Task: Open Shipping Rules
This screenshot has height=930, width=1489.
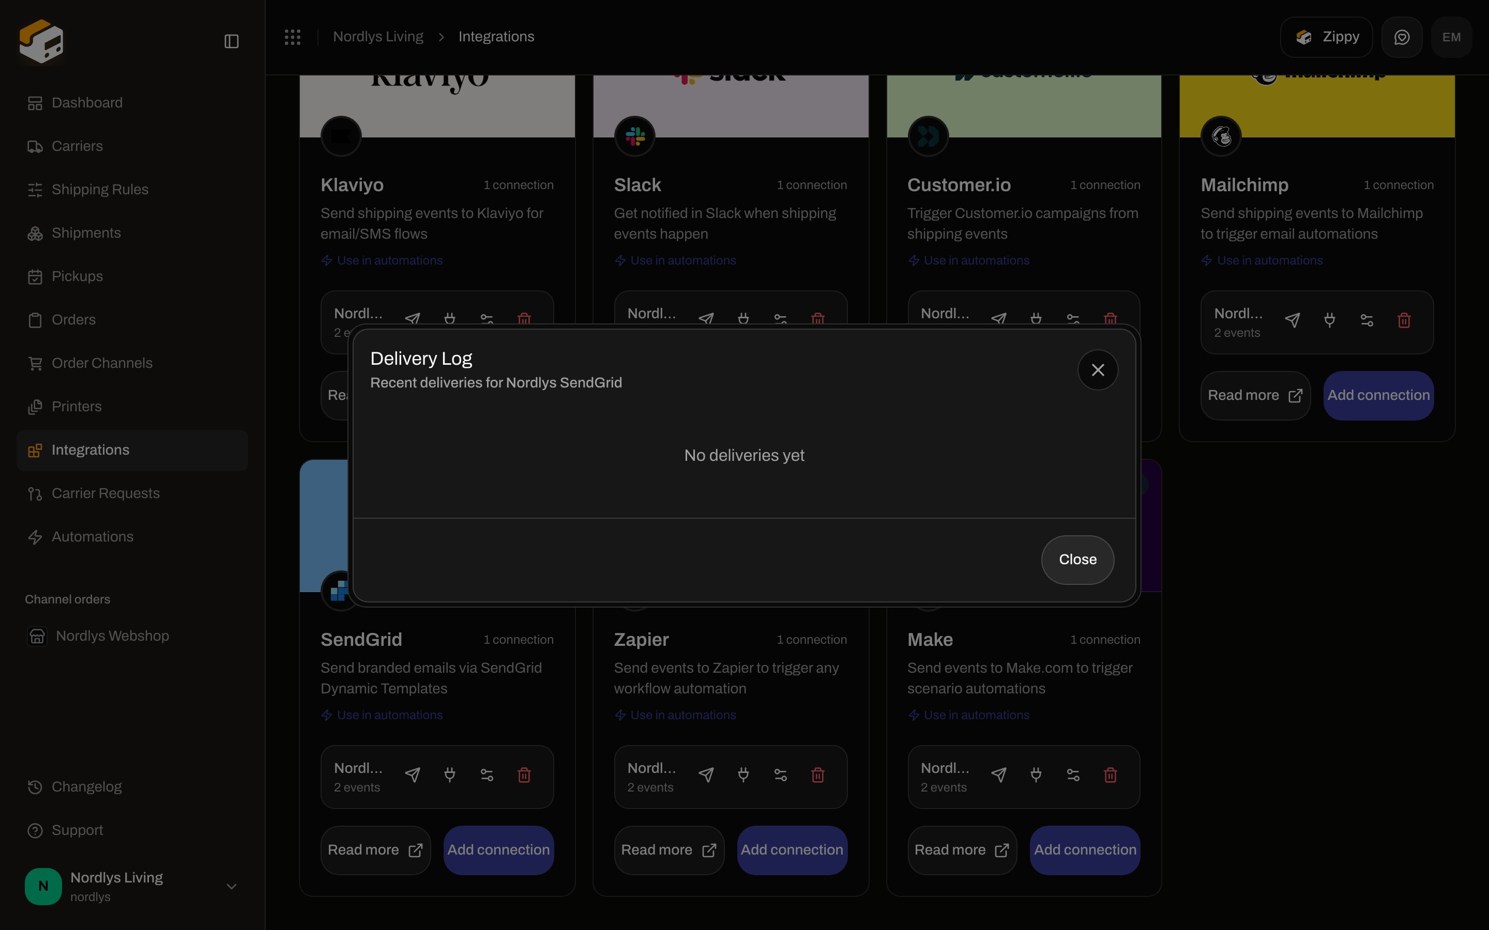Action: coord(132,190)
